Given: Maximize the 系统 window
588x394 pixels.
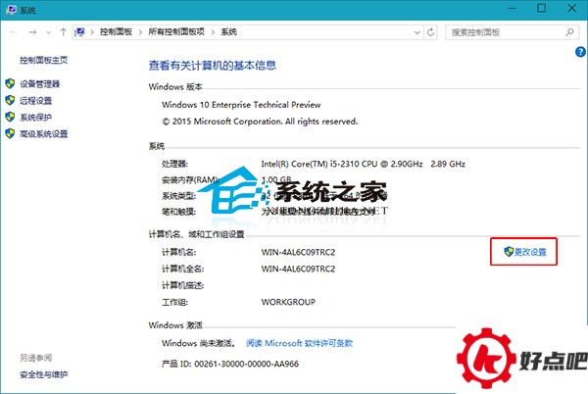Looking at the screenshot, I should click(x=541, y=8).
